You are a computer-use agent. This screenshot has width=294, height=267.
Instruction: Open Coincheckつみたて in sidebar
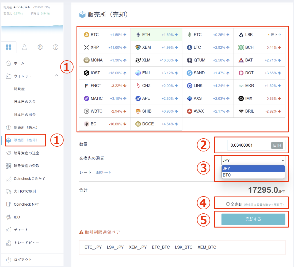(x=30, y=179)
